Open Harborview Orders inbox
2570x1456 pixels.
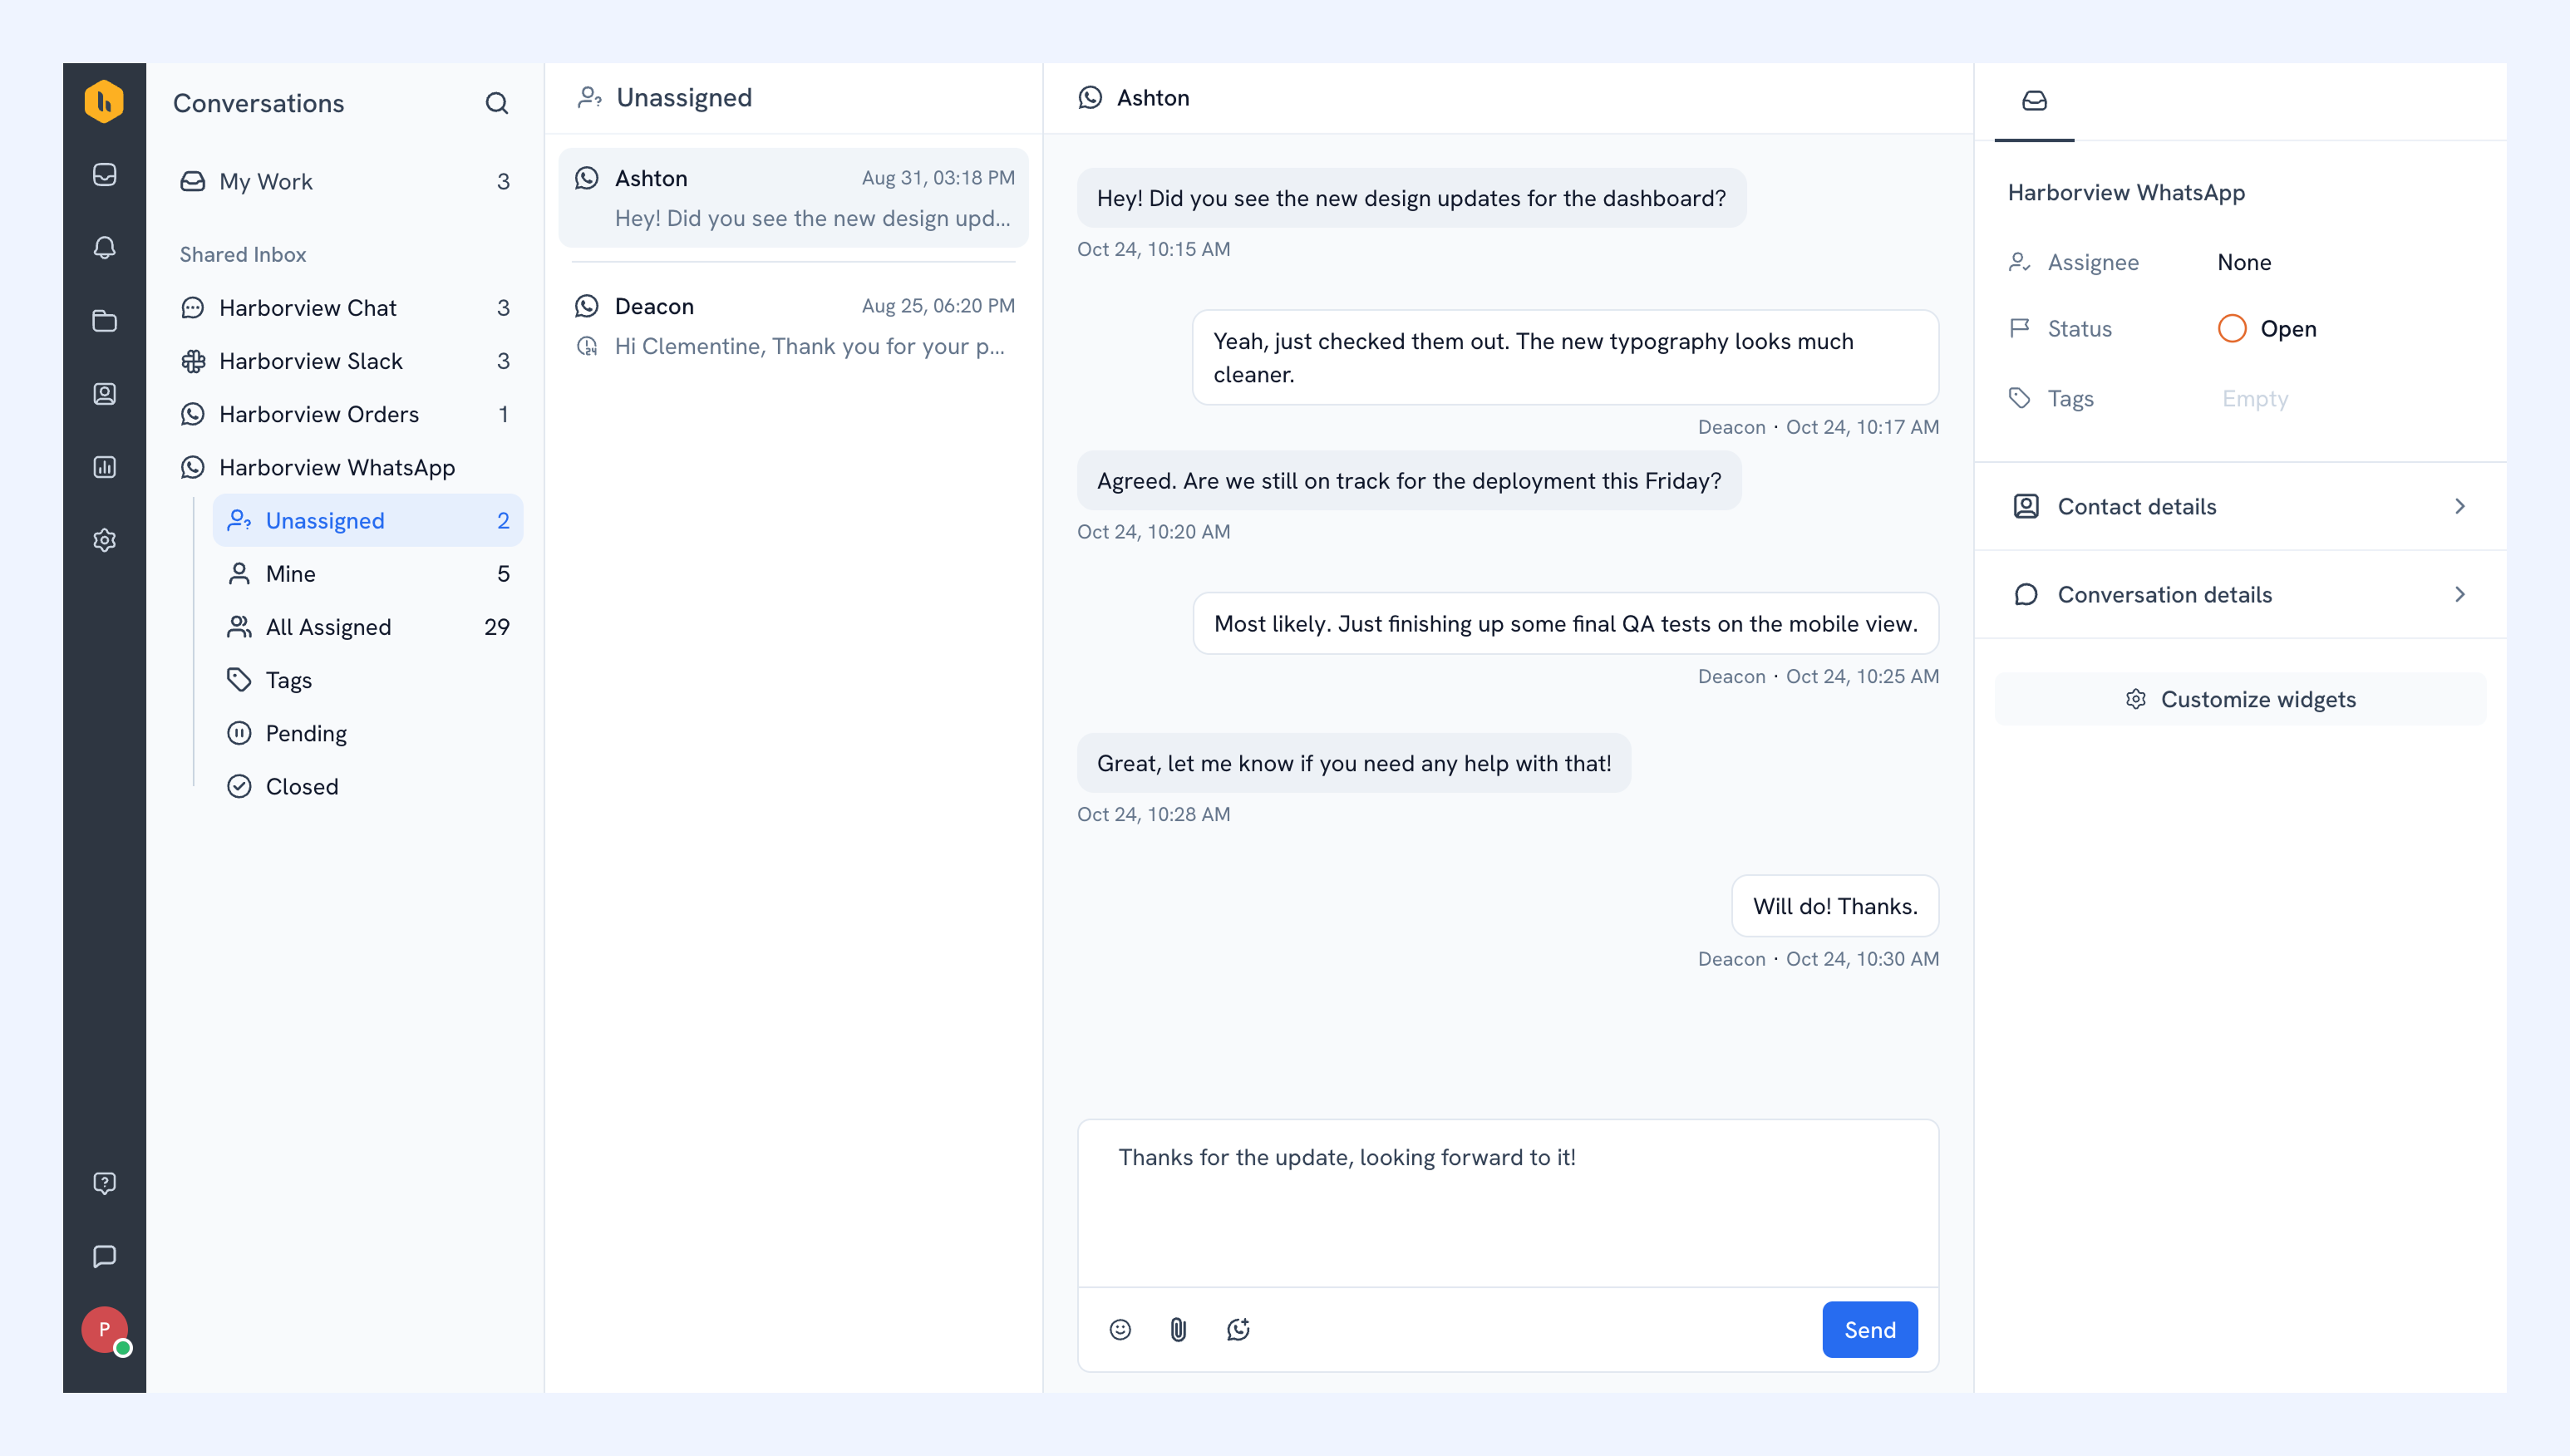(345, 414)
